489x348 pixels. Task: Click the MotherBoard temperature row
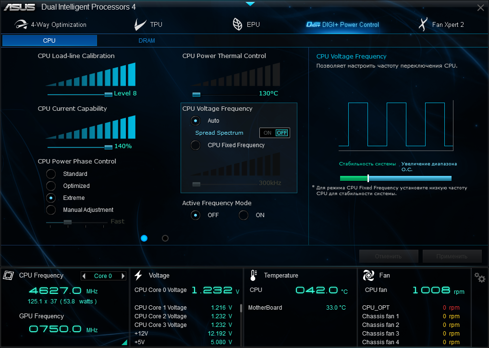(x=297, y=308)
